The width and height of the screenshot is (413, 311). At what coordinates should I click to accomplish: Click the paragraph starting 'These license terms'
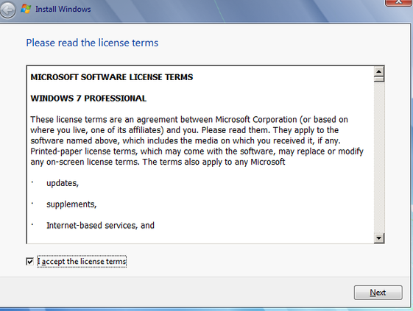pyautogui.click(x=197, y=140)
